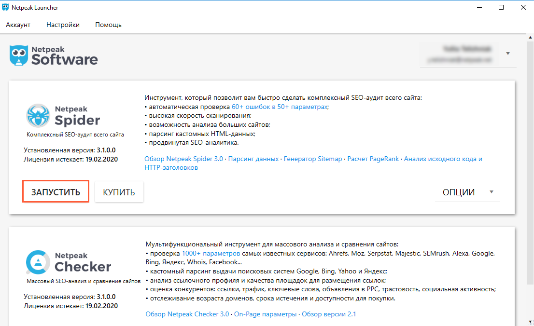534x326 pixels.
Task: Click Комплексный SEO-аудит всего сайта caption
Action: [75, 135]
